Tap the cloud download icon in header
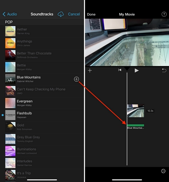 point(61,14)
